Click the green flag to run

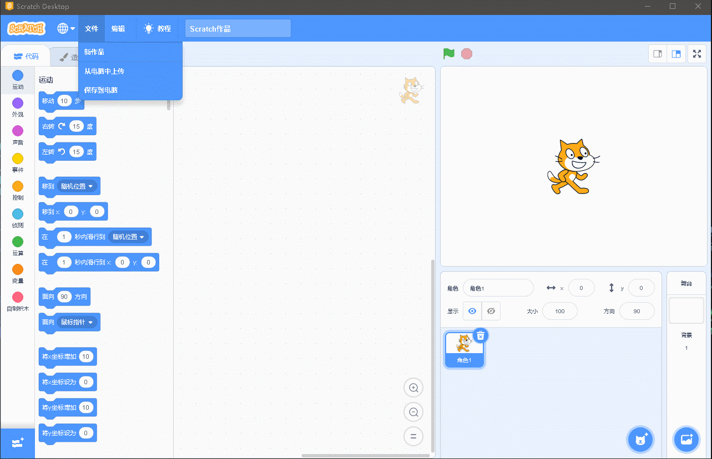449,54
